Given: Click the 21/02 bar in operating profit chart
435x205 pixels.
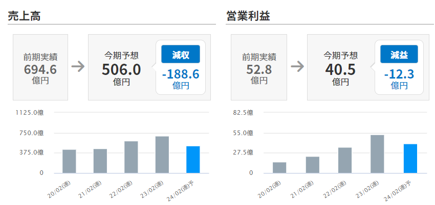Looking at the screenshot, I should (312, 165).
